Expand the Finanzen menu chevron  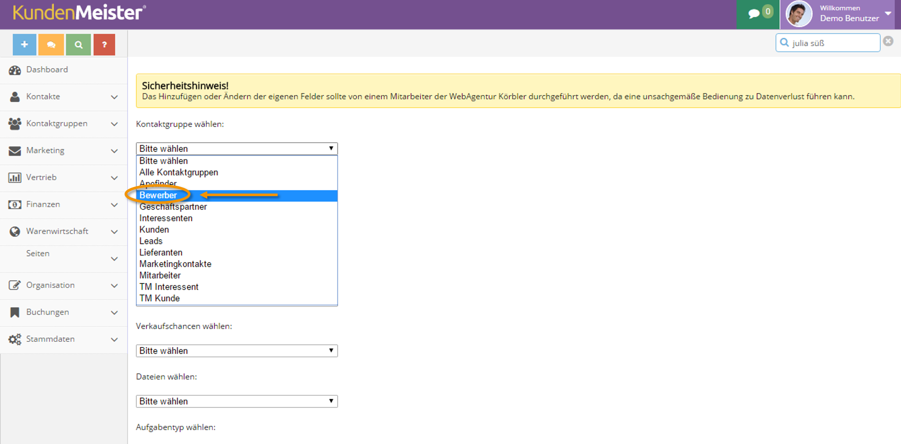[114, 205]
